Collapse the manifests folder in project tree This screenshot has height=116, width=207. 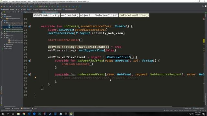click(3, 16)
